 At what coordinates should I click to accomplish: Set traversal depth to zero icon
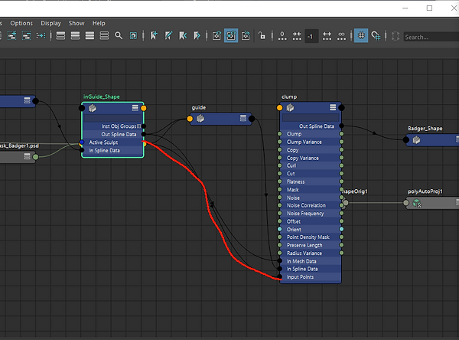point(282,36)
